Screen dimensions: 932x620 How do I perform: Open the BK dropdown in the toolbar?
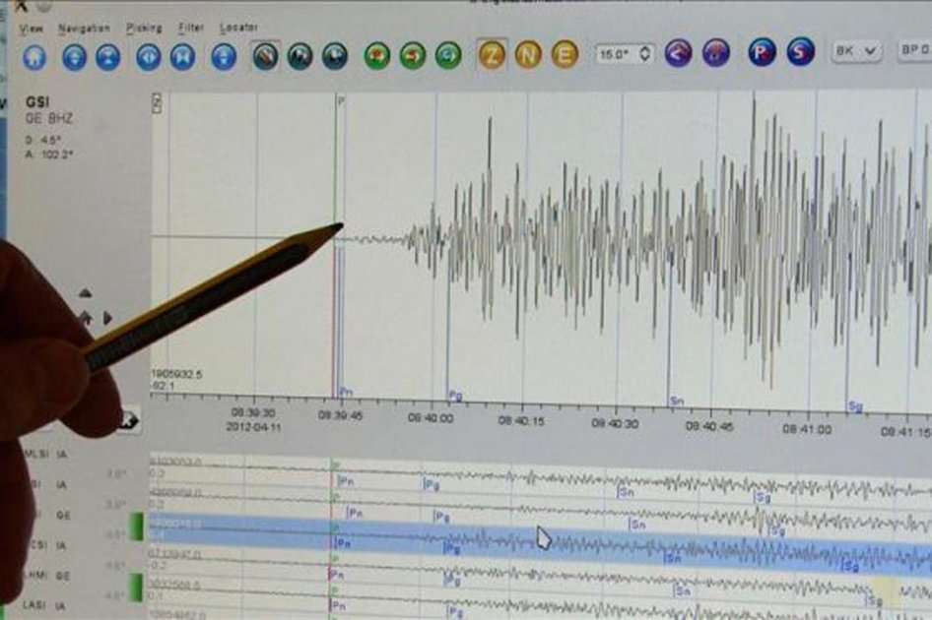pyautogui.click(x=856, y=51)
